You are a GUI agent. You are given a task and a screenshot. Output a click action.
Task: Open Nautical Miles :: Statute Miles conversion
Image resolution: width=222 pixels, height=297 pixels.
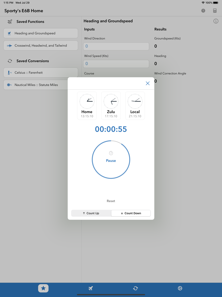coord(36,85)
